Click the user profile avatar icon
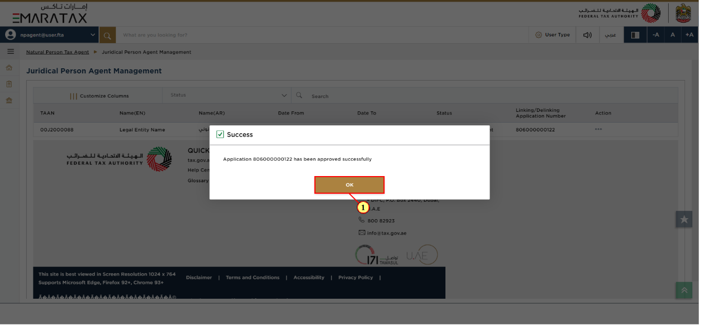This screenshot has width=701, height=327. coord(10,35)
